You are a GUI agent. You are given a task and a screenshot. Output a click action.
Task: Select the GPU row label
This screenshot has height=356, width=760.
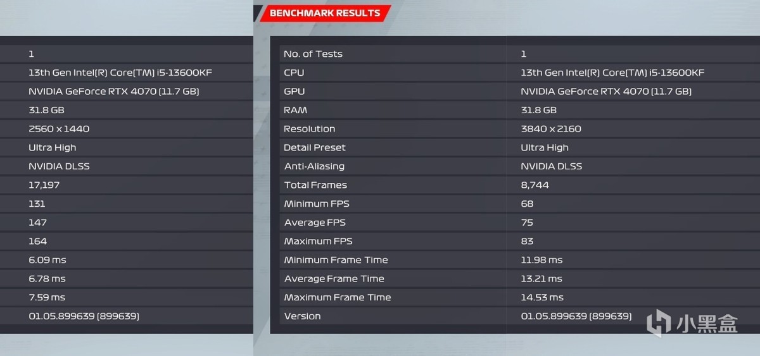point(294,91)
